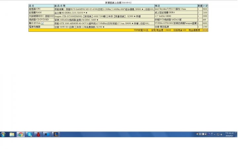Open the volume speaker tray icon

click(221, 134)
